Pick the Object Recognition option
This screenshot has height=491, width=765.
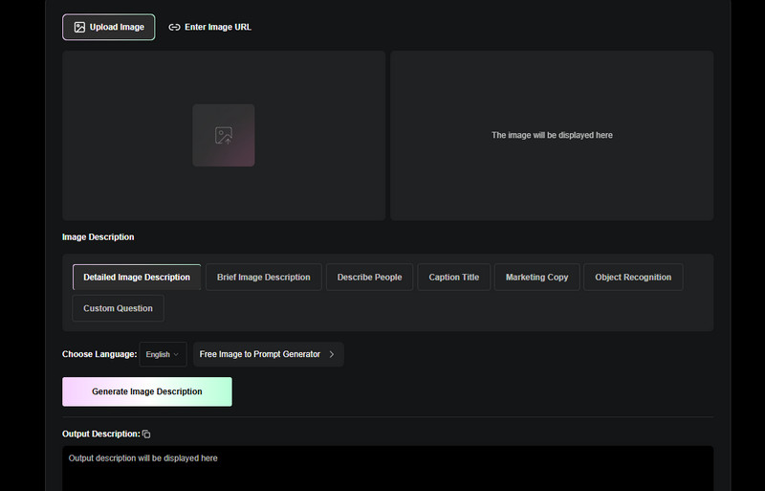[632, 278]
